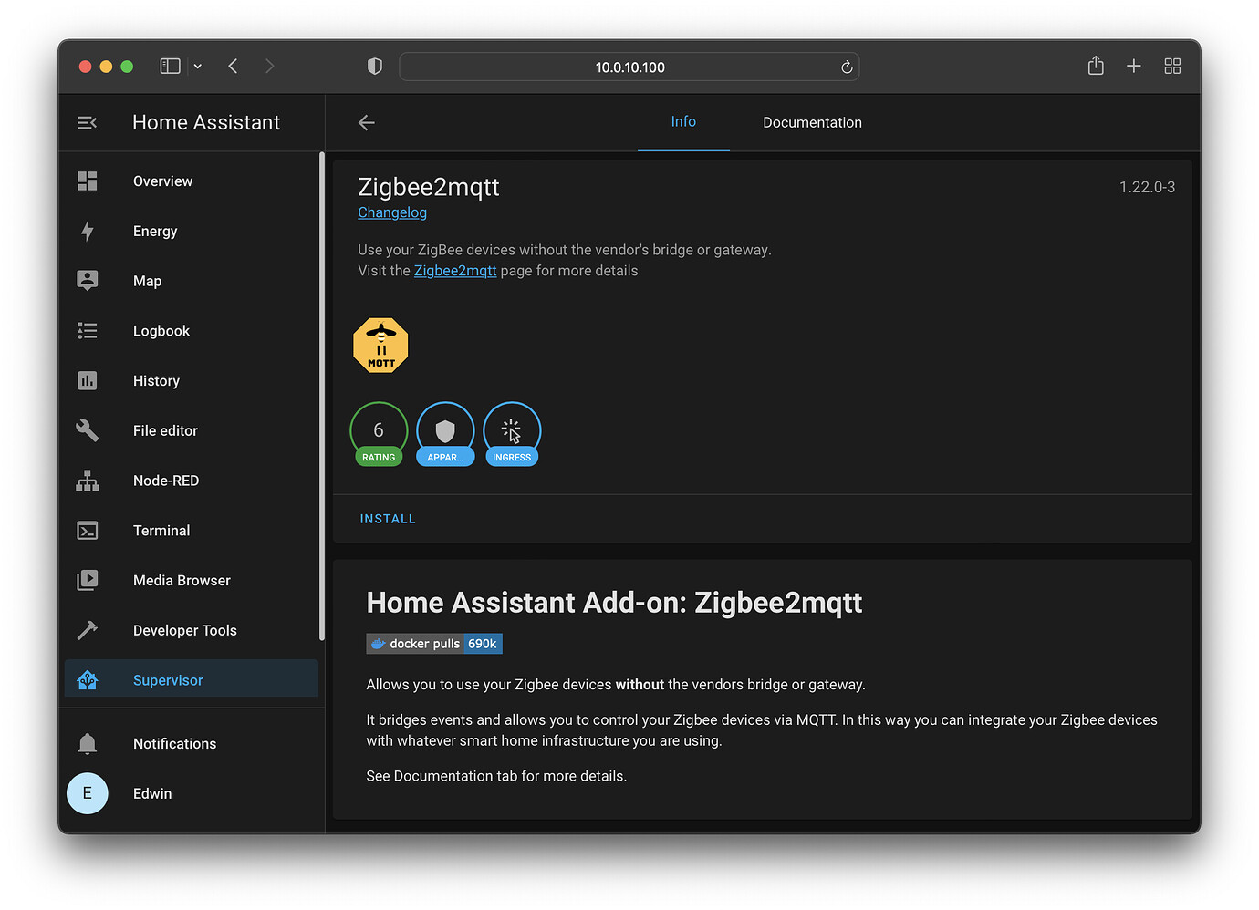Image resolution: width=1259 pixels, height=910 pixels.
Task: Open the Energy panel
Action: (155, 231)
